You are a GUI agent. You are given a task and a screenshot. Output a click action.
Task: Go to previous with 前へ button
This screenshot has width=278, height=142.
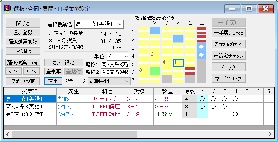[32, 71]
